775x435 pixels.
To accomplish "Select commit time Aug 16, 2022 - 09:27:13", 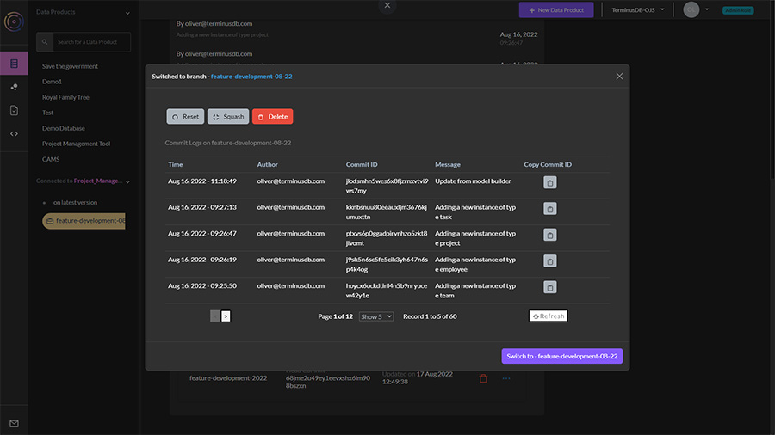I will tap(202, 207).
